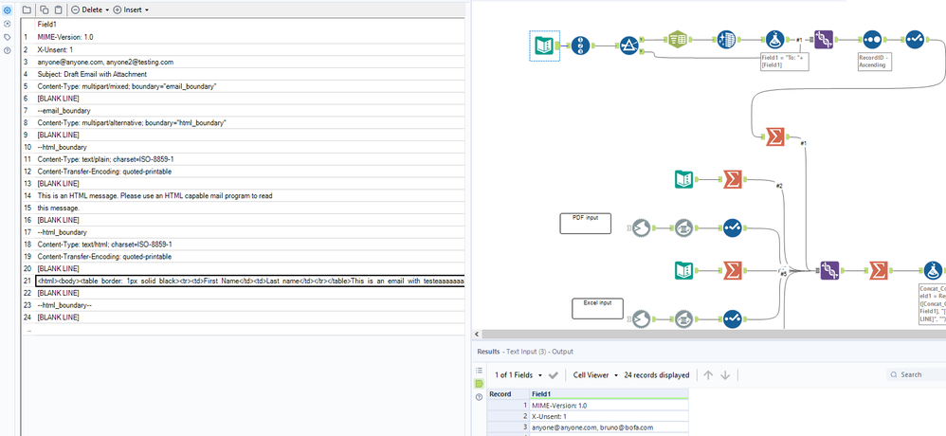Select the Formula tool in top row
The image size is (946, 436).
776,41
